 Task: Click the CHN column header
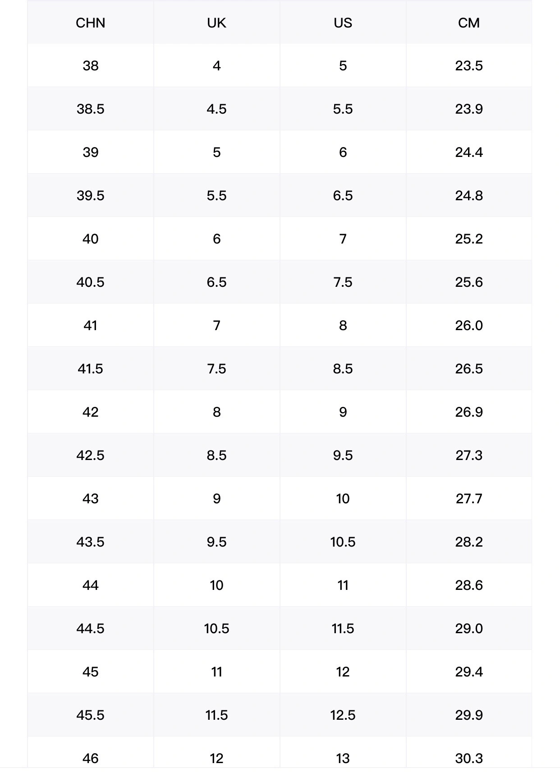pyautogui.click(x=90, y=23)
